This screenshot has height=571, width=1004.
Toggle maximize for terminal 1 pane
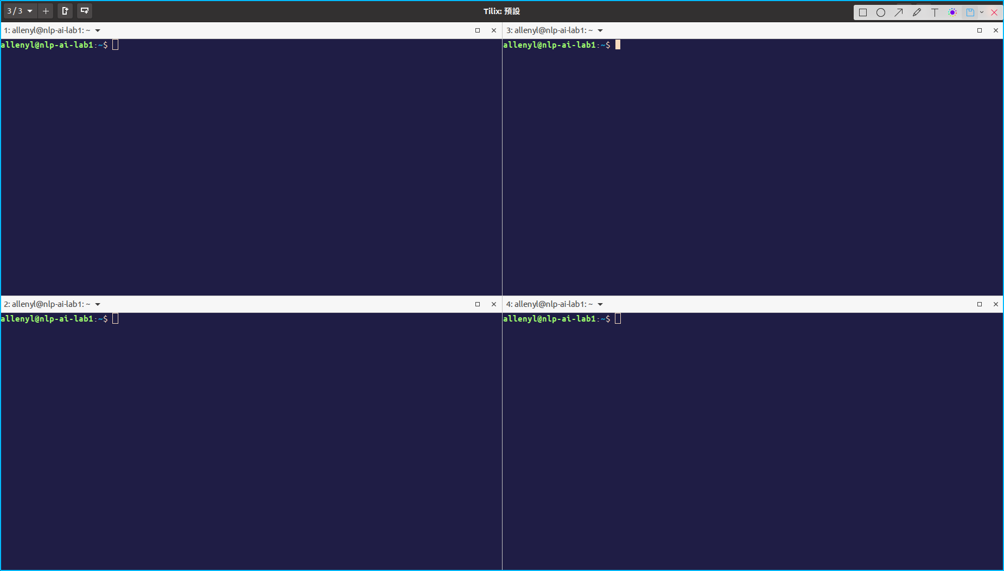tap(478, 30)
